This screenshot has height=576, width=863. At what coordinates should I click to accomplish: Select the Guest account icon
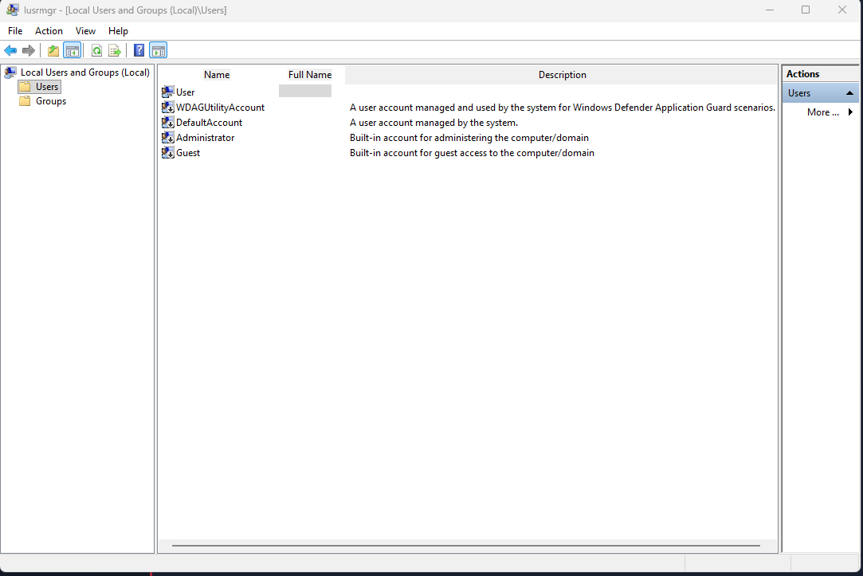coord(168,153)
